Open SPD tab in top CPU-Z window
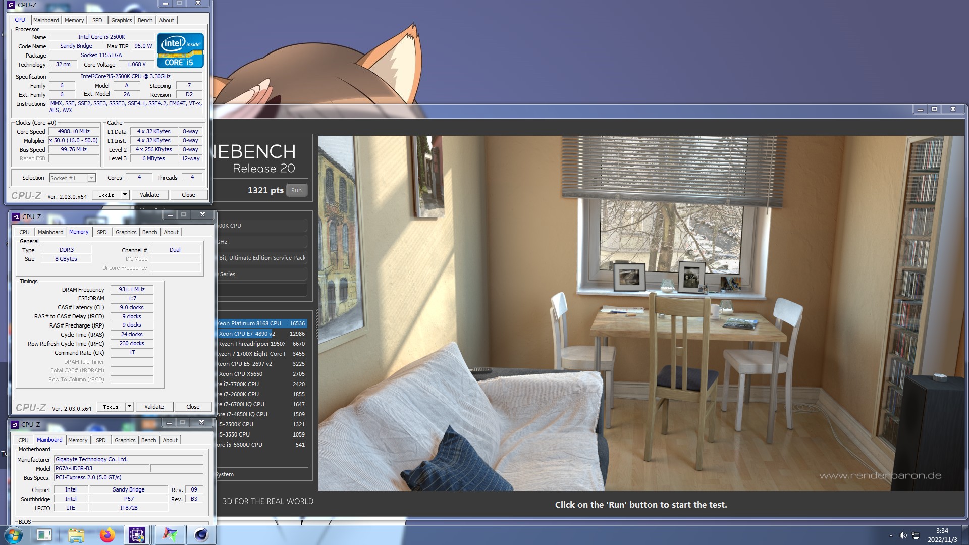This screenshot has width=969, height=545. click(x=97, y=20)
